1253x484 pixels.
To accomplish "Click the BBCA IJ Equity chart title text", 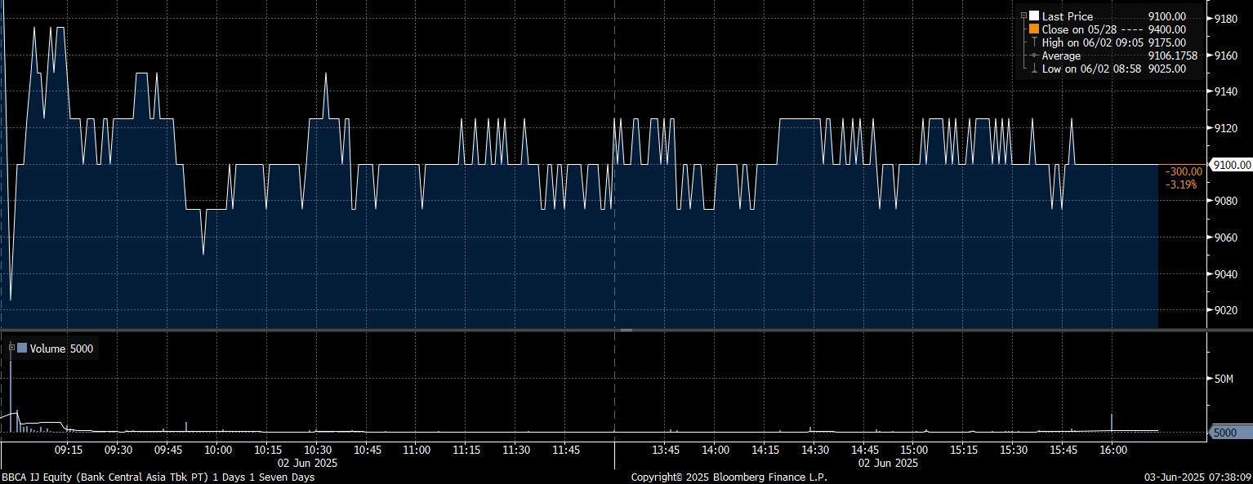I will pos(158,477).
